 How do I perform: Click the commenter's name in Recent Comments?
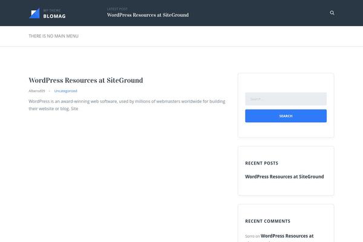point(249,236)
